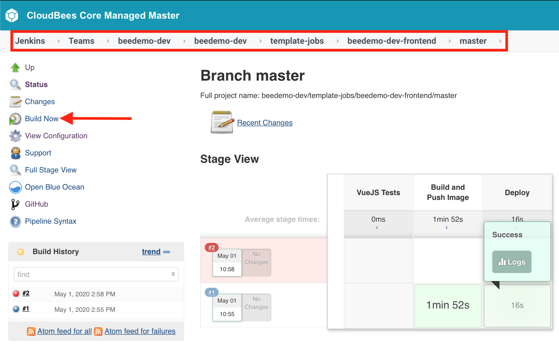Open the Changes menu link
Screen dimensions: 559x347
click(x=40, y=102)
